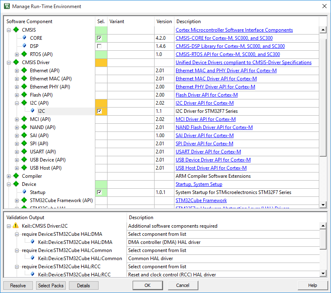Expand the Ethernet (API) node
Screen dimensions: 331x293
pos(17,71)
